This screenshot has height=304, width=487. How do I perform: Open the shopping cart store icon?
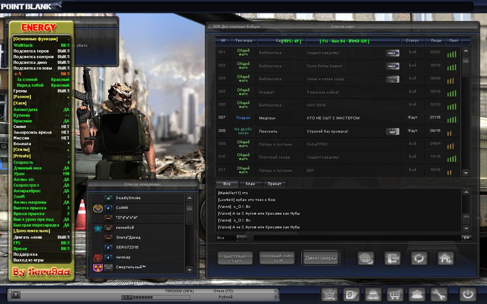point(395,295)
